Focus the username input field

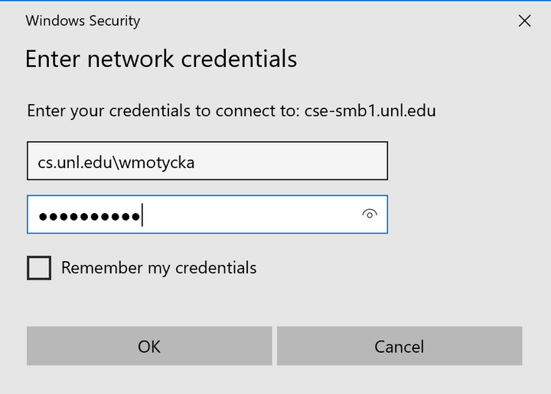(x=207, y=161)
